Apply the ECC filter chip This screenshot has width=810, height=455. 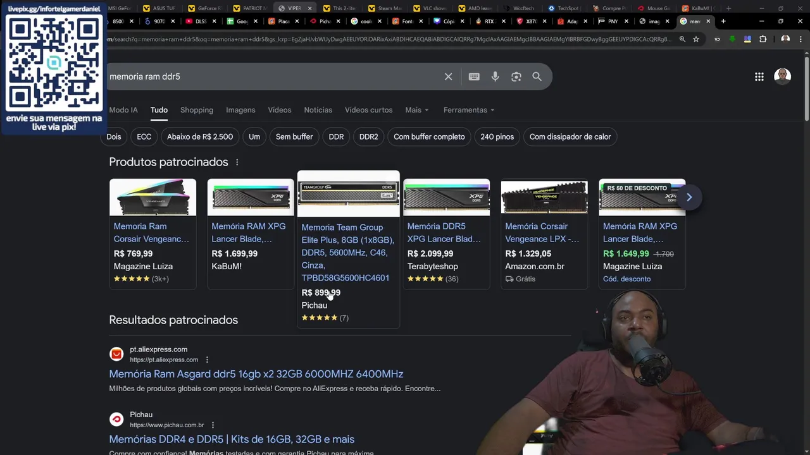144,136
